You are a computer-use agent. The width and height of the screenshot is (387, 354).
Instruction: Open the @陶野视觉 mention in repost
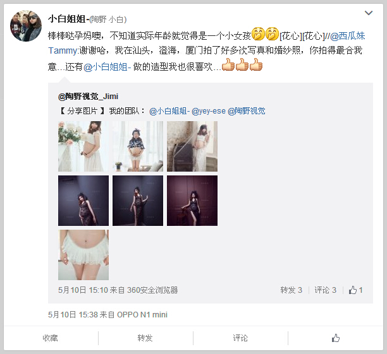pyautogui.click(x=247, y=111)
